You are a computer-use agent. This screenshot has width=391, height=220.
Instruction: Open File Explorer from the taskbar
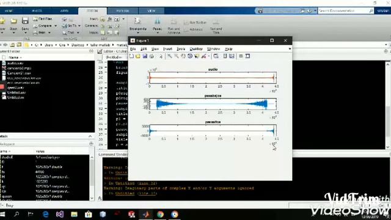(74, 215)
